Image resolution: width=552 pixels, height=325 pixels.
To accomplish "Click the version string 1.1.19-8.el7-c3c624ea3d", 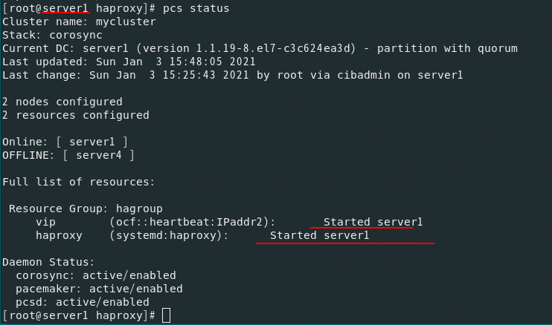I will [275, 48].
